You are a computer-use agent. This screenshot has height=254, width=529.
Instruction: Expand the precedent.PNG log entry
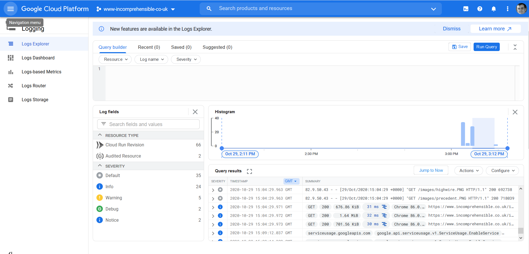coord(213,199)
